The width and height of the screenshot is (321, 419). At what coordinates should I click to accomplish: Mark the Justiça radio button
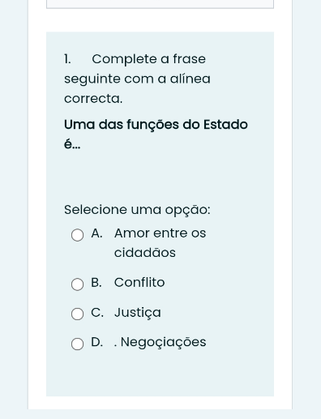[x=77, y=314]
